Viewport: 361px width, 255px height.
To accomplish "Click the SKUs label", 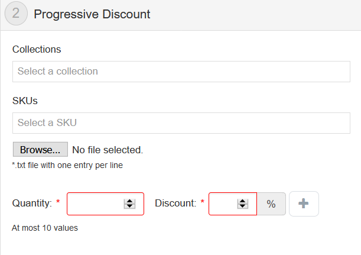I will 25,101.
